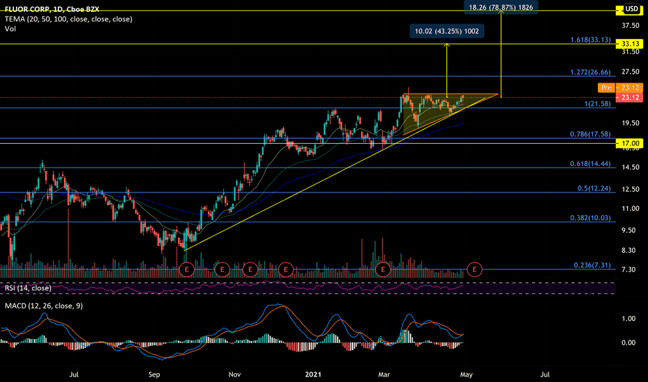Open the USD currency selector

(x=631, y=8)
